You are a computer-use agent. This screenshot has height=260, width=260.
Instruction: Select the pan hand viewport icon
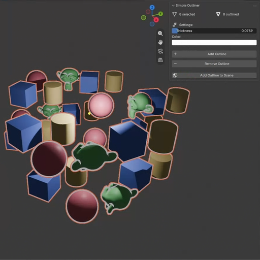click(x=160, y=42)
